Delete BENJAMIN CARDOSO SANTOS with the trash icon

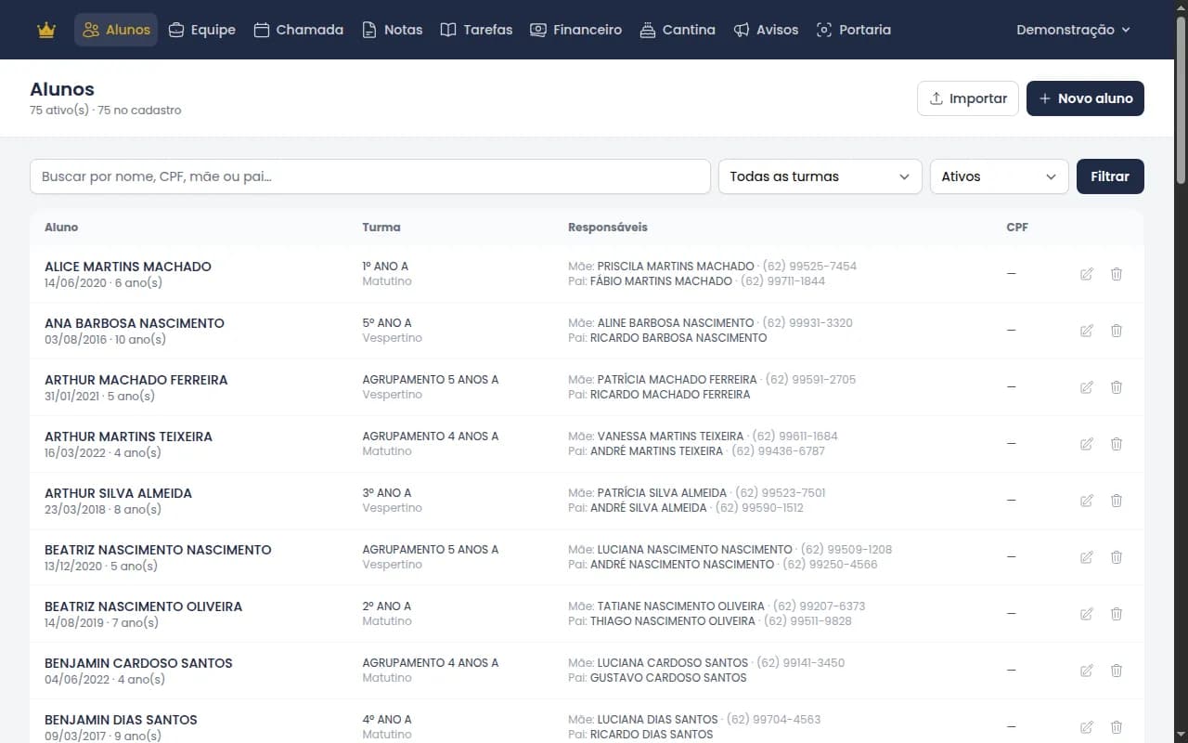point(1117,671)
